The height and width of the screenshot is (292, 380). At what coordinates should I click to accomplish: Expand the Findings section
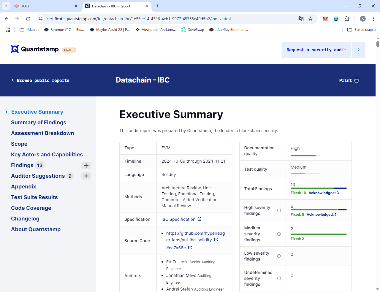86,165
